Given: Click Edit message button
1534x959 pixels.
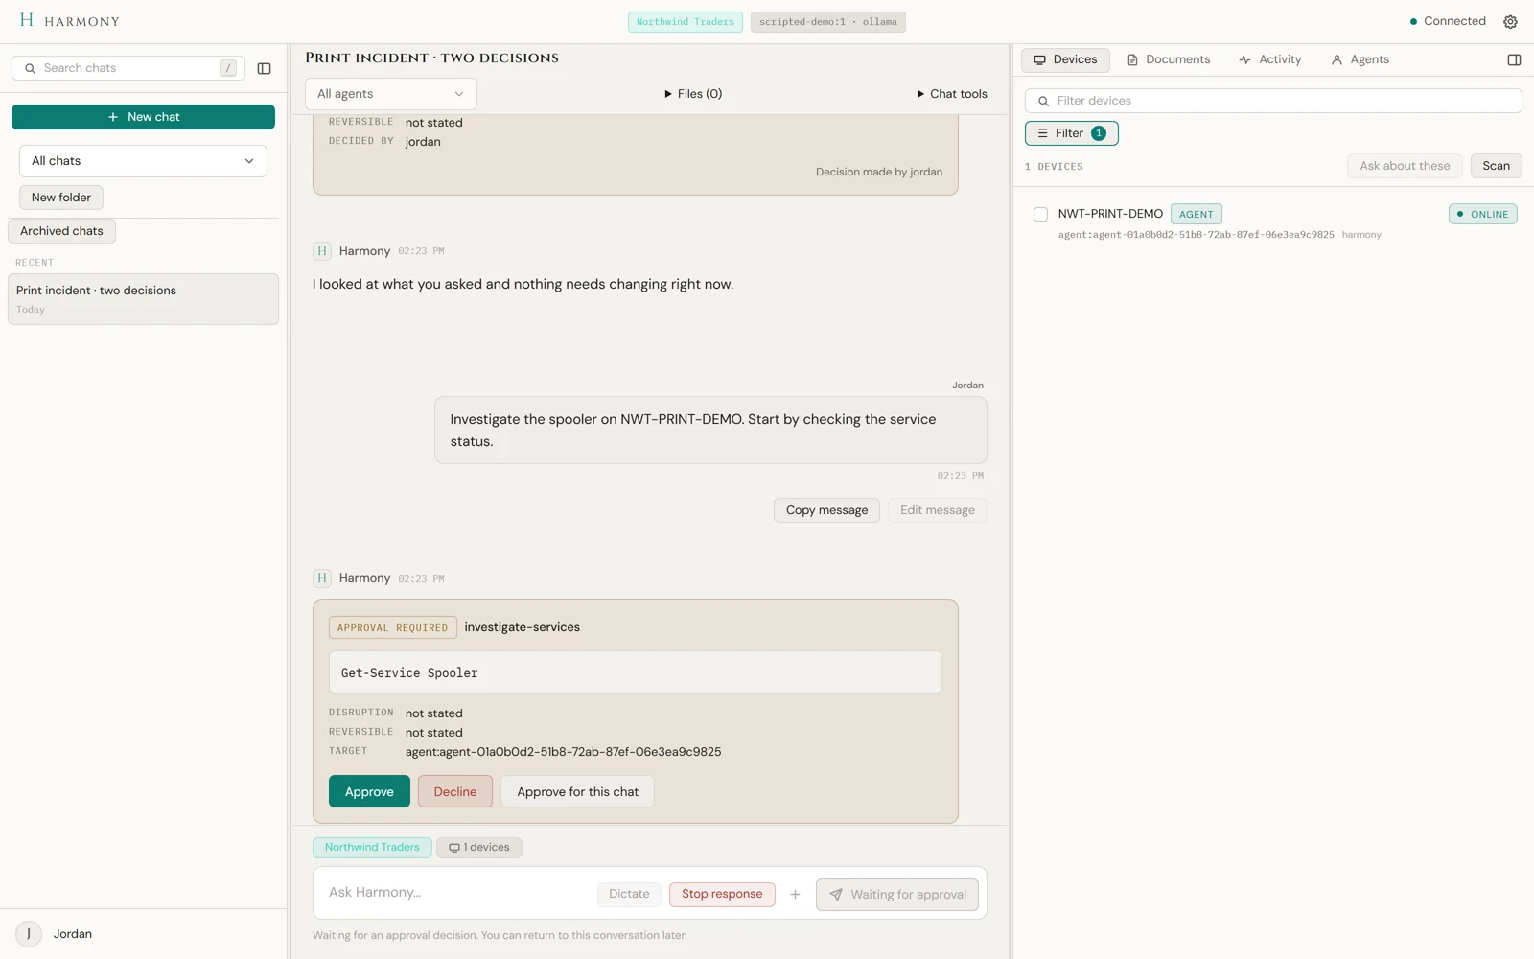Looking at the screenshot, I should pyautogui.click(x=937, y=510).
